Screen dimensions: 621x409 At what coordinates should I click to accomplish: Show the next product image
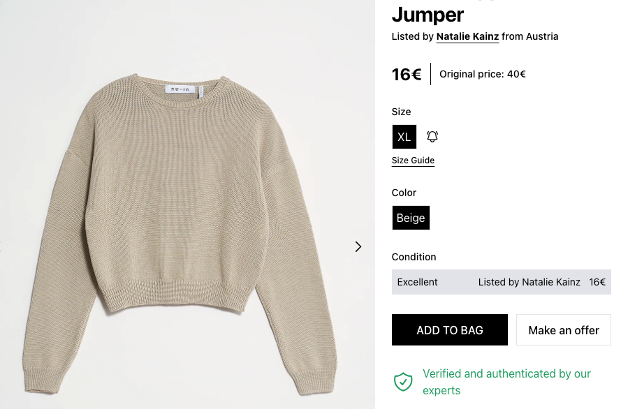click(x=358, y=246)
